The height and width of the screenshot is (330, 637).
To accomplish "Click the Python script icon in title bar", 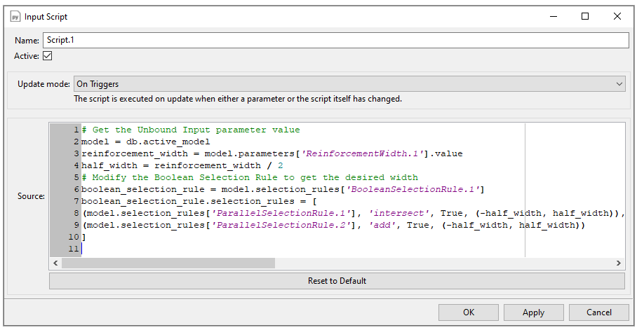I will click(x=15, y=16).
